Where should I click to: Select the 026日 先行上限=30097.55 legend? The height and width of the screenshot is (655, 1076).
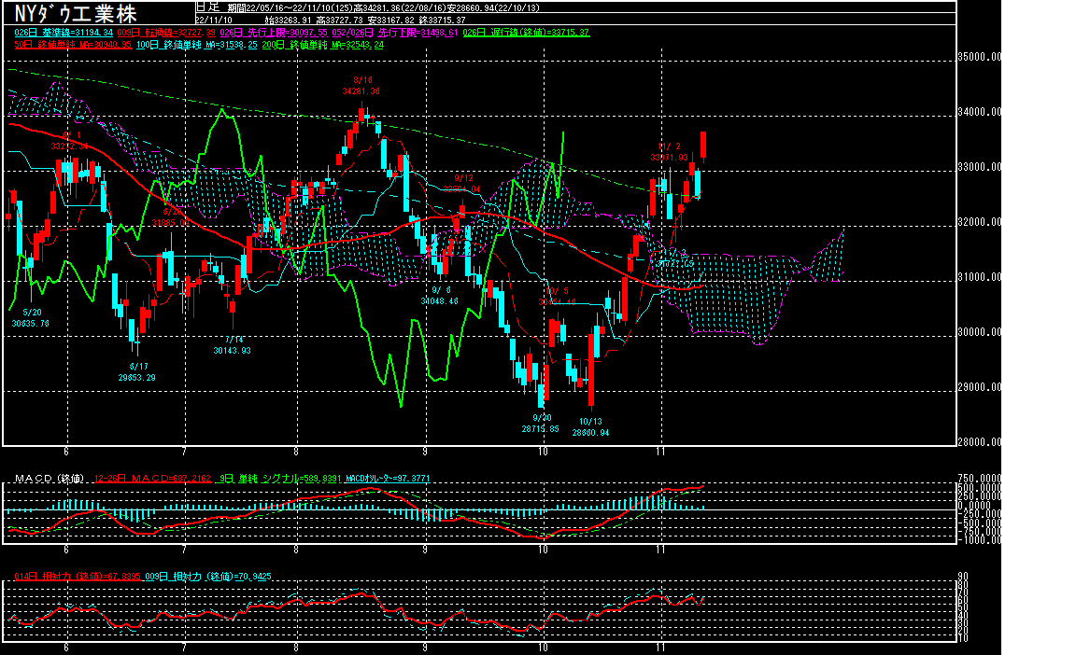pos(274,33)
